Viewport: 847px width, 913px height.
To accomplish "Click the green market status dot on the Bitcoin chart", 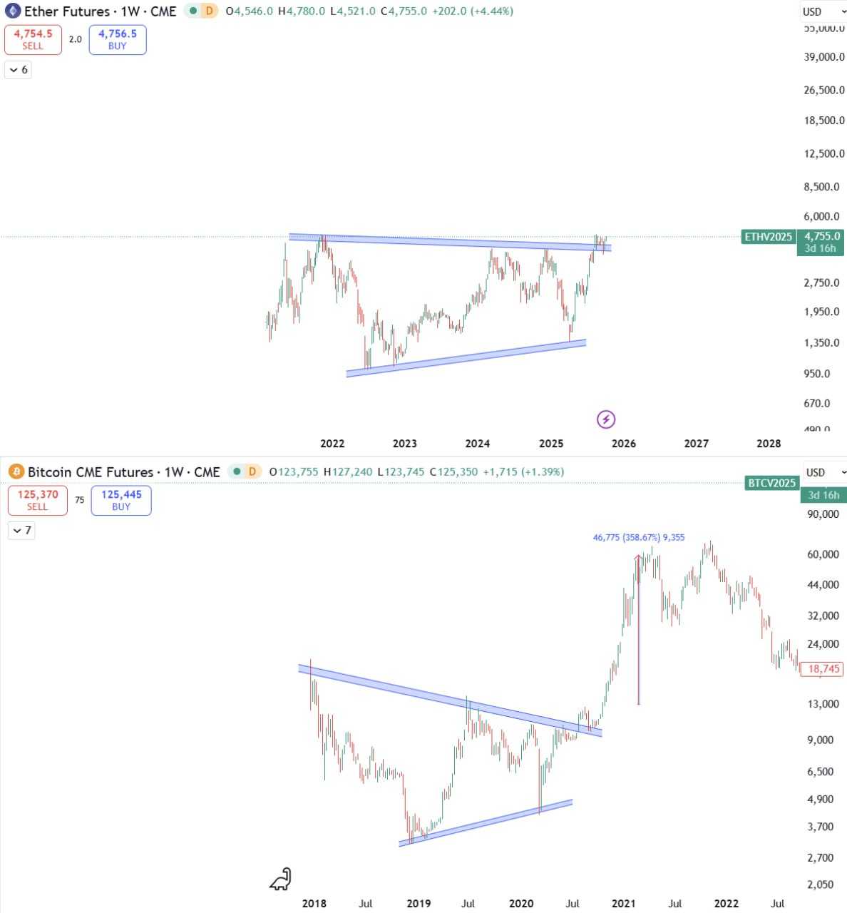I will [x=236, y=472].
